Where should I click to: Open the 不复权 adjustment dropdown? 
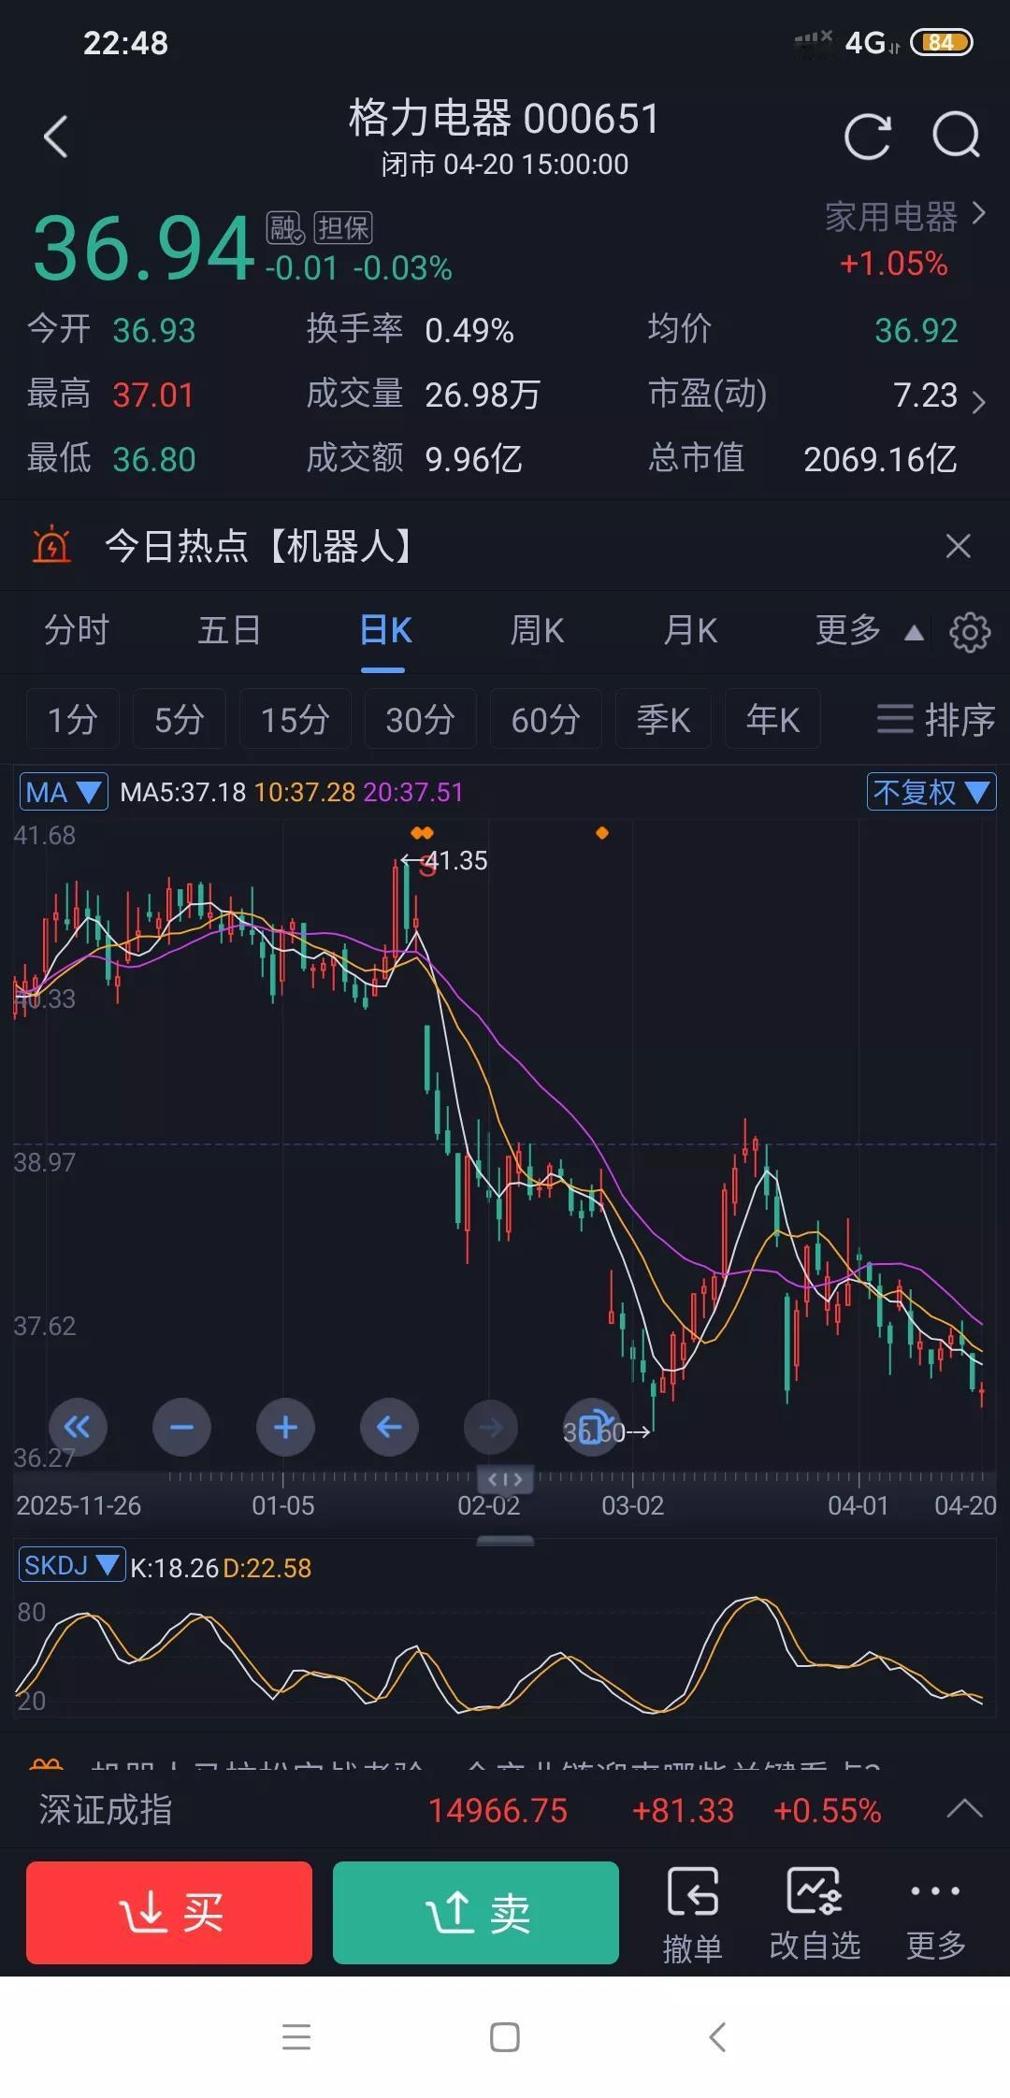931,793
